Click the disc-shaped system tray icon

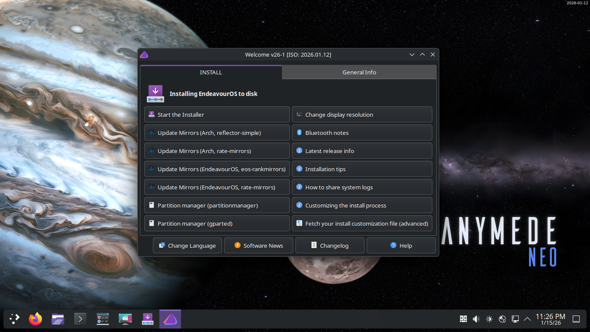click(x=502, y=319)
